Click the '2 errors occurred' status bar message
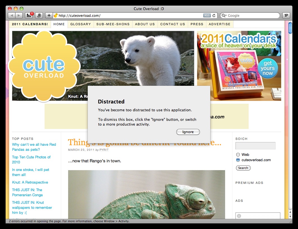 pos(69,221)
